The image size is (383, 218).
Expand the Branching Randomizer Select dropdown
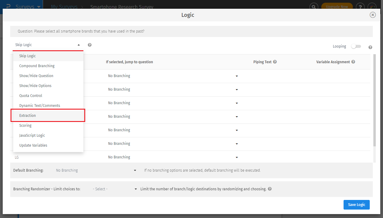(135, 189)
